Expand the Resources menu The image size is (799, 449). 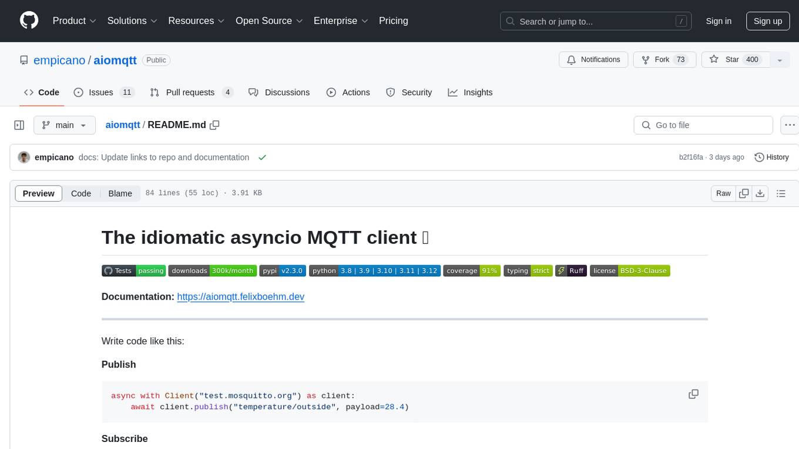[196, 21]
